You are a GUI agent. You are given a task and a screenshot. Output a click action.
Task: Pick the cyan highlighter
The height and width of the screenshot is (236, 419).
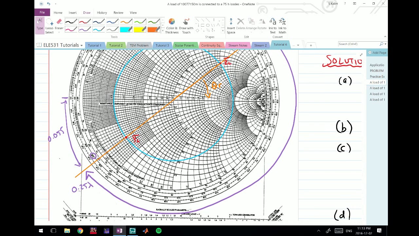pyautogui.click(x=126, y=30)
